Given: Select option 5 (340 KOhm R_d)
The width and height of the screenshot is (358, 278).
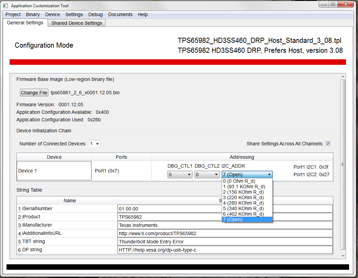Looking at the screenshot, I should (x=247, y=208).
